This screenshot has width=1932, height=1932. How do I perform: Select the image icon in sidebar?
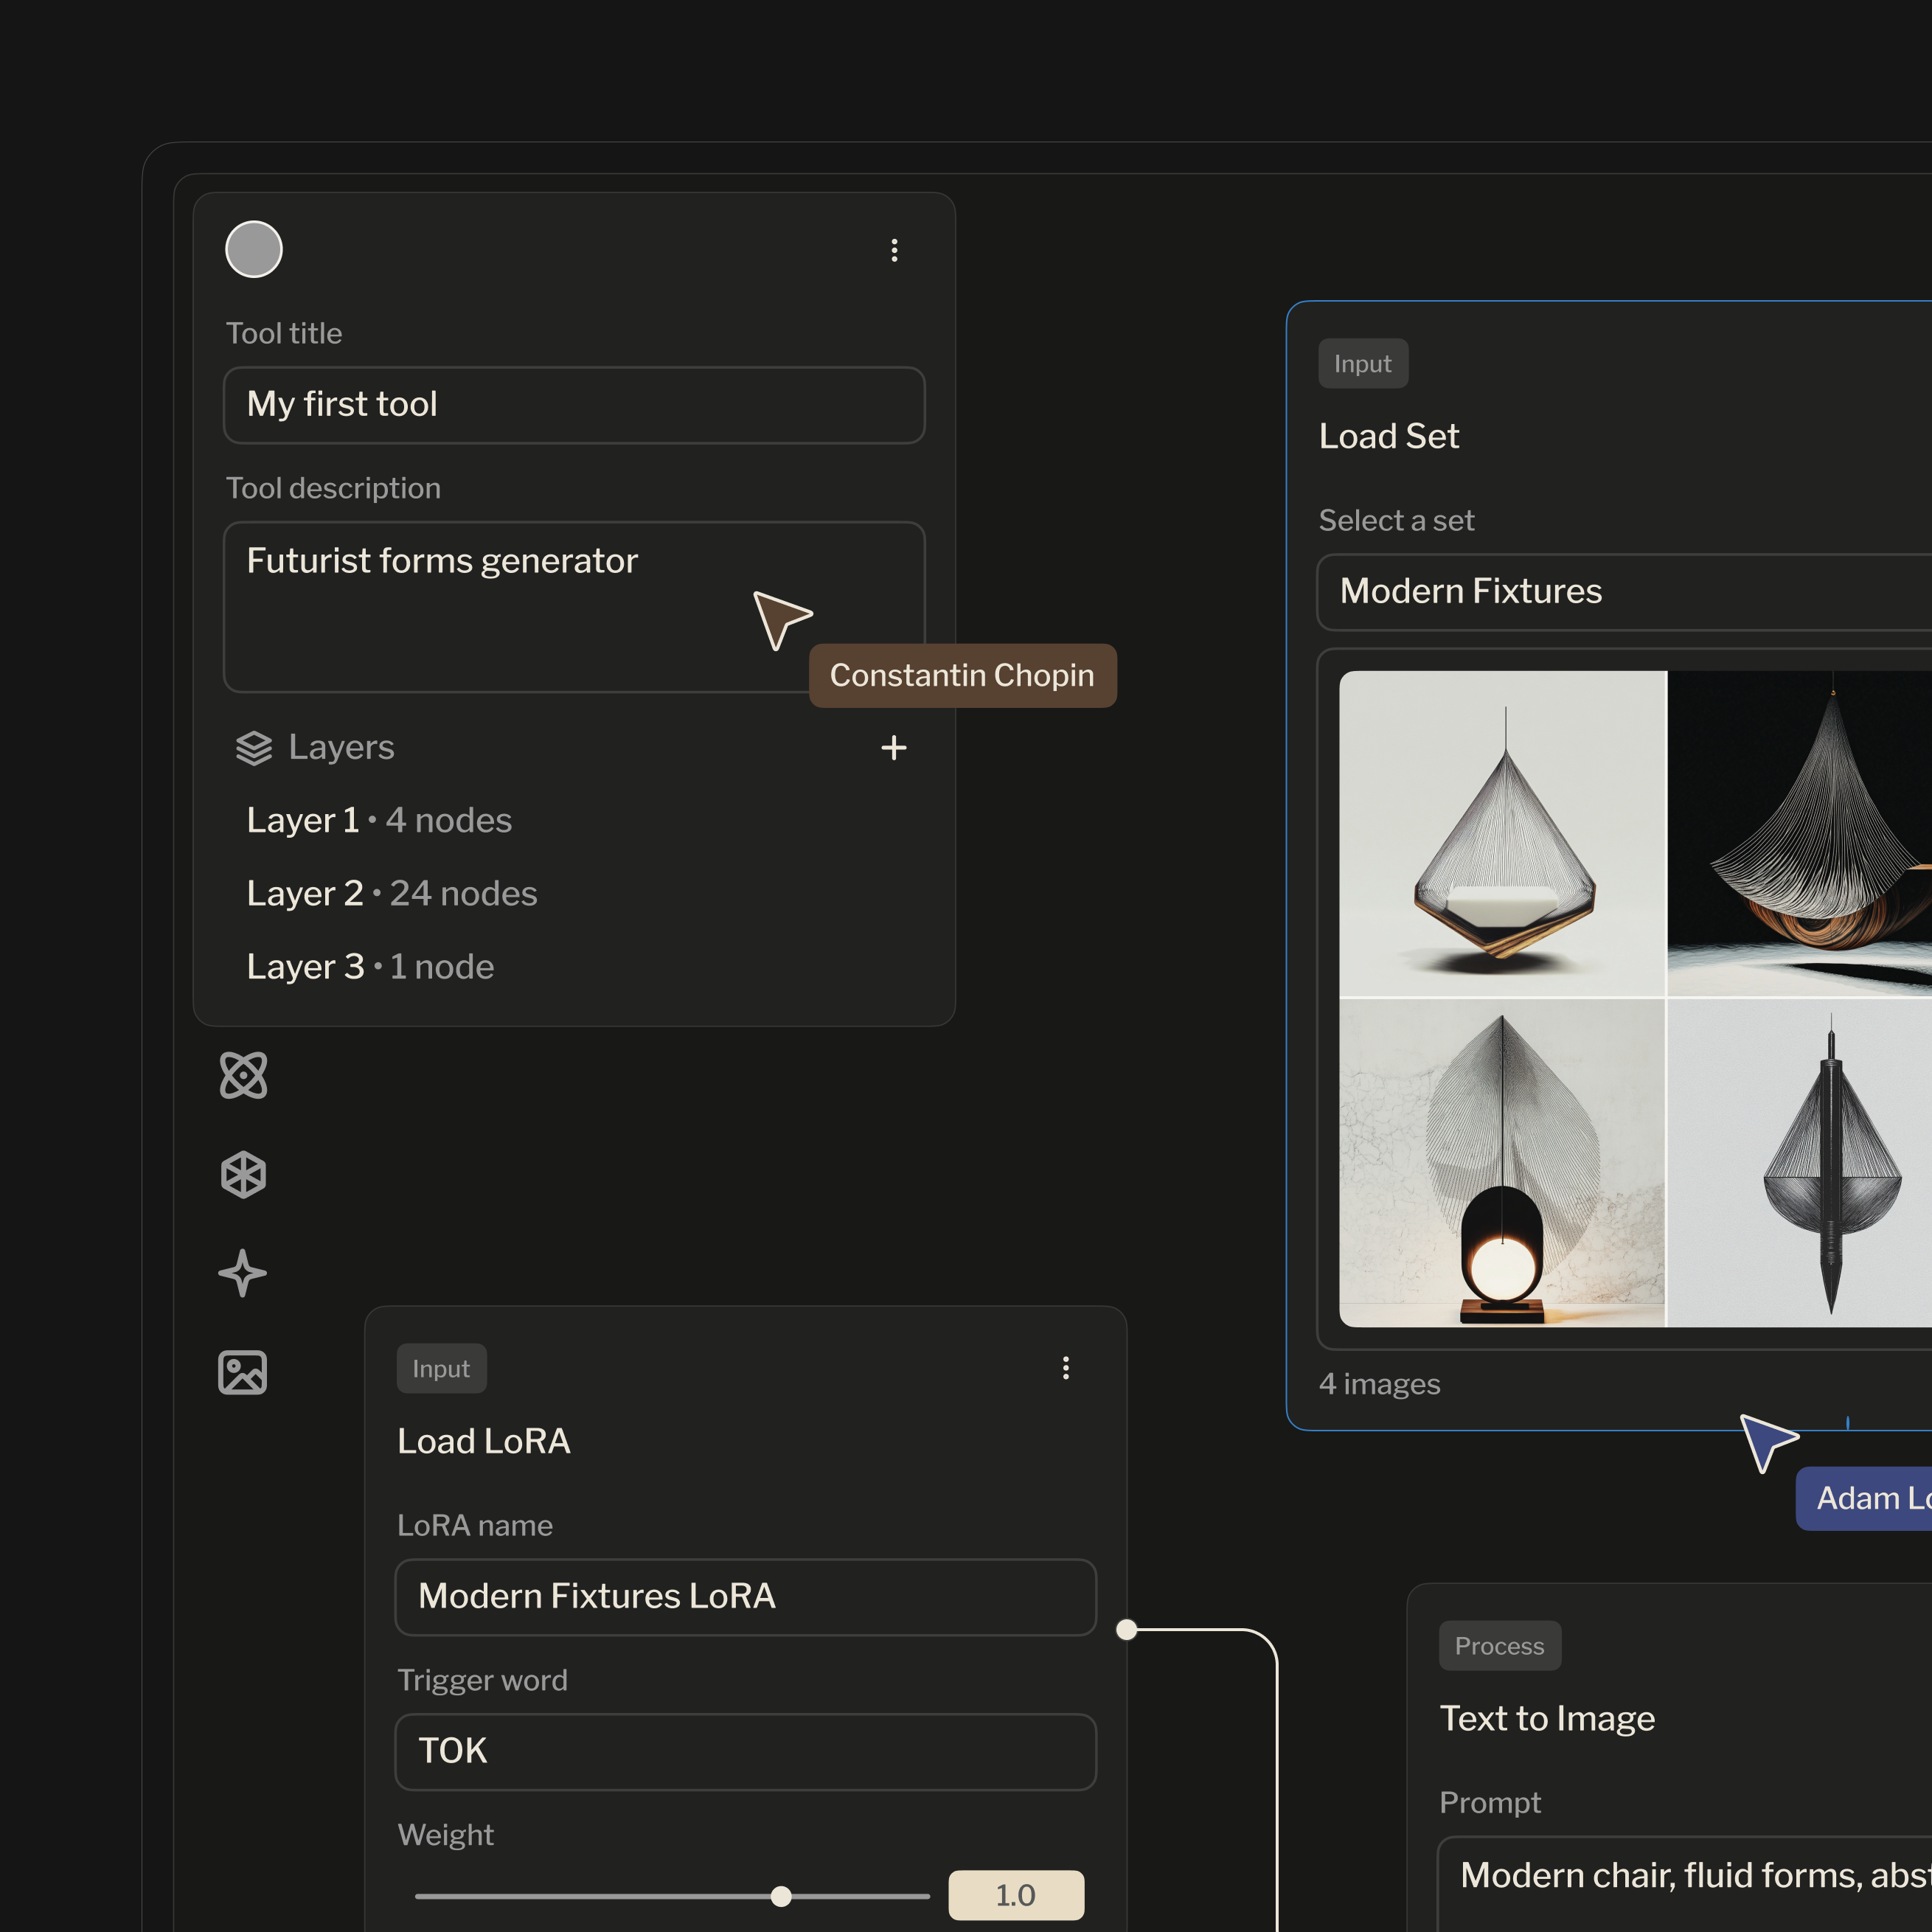click(x=243, y=1372)
